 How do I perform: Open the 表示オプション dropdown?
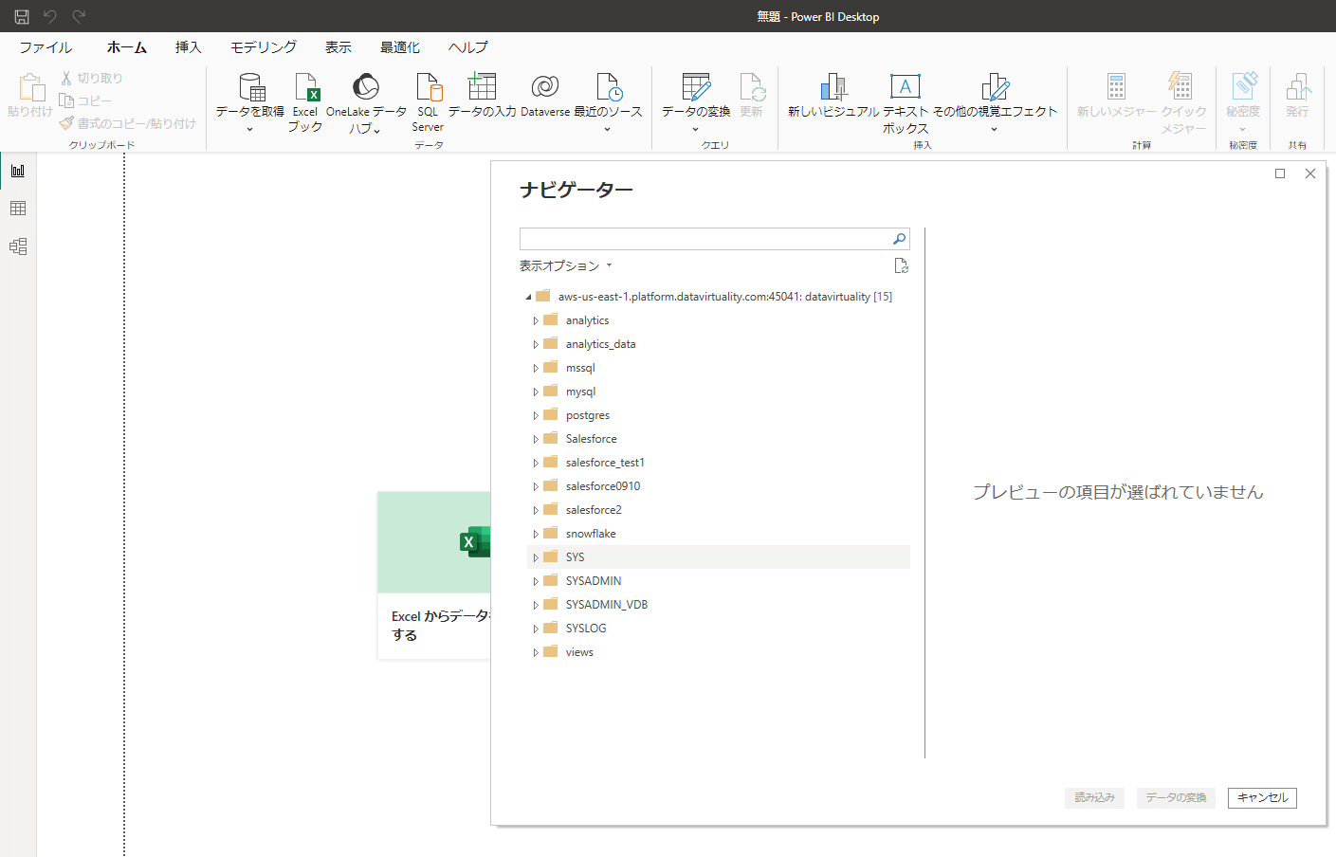565,266
